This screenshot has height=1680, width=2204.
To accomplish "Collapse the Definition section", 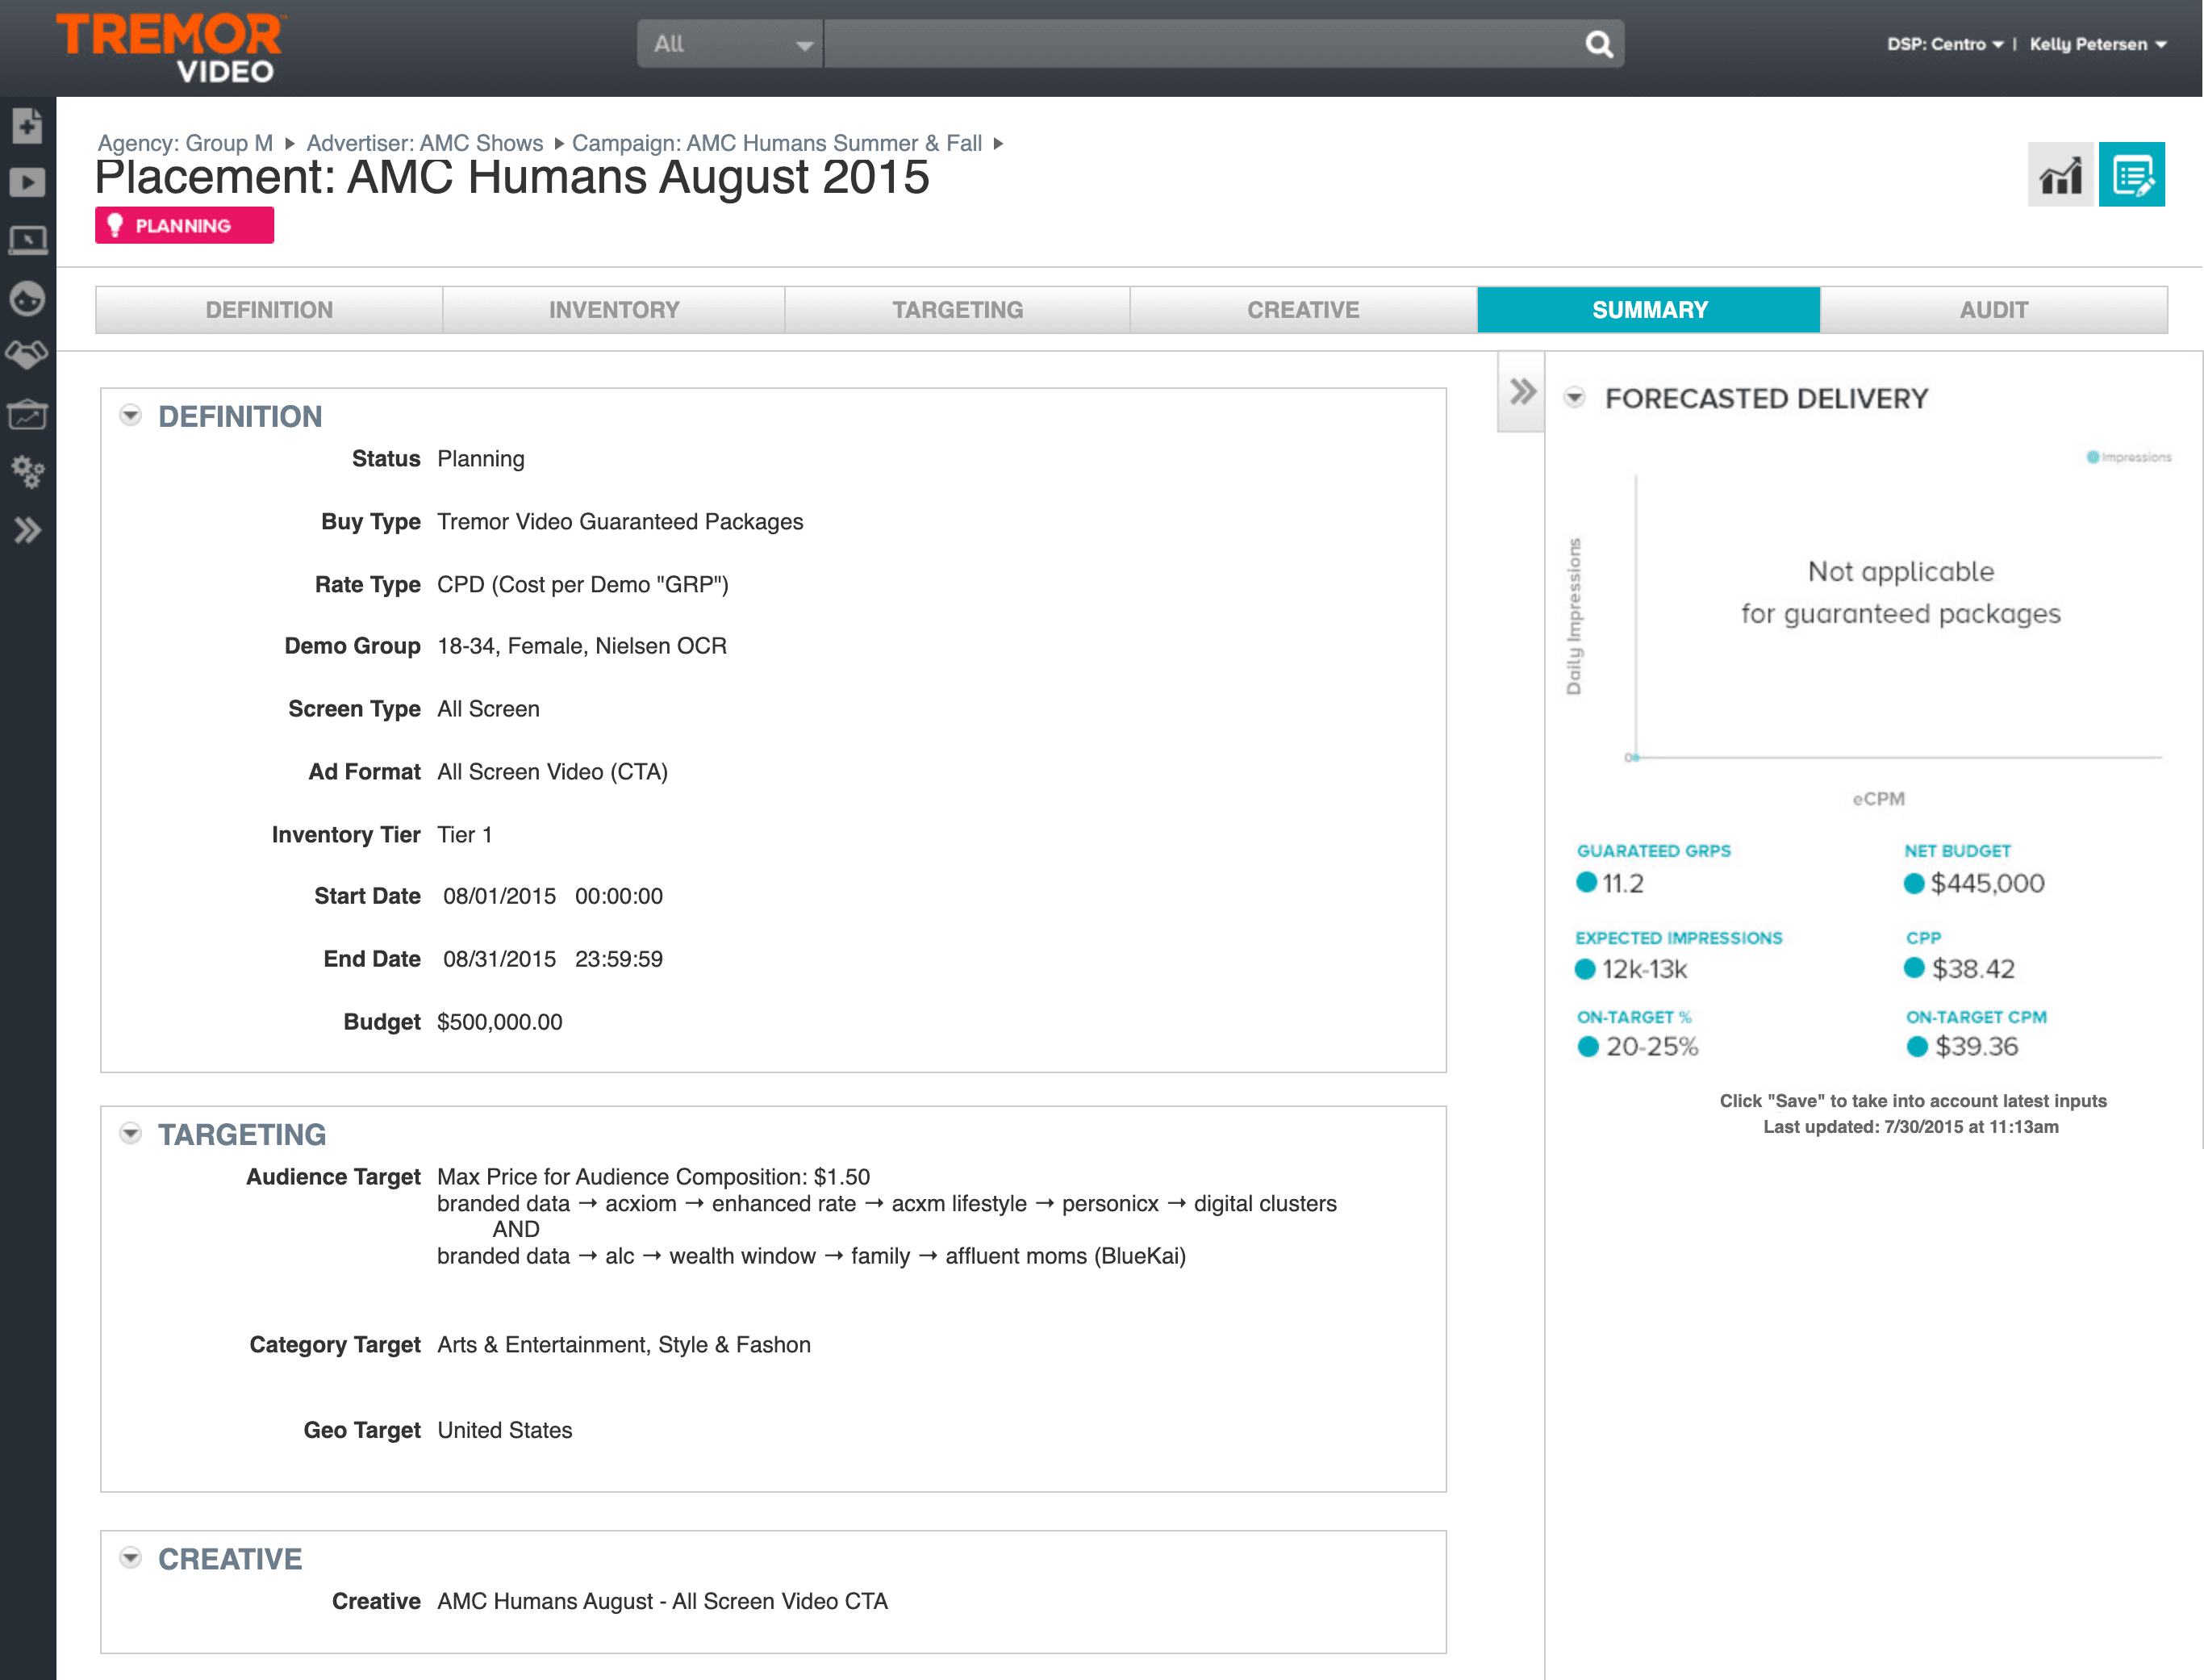I will tap(130, 415).
